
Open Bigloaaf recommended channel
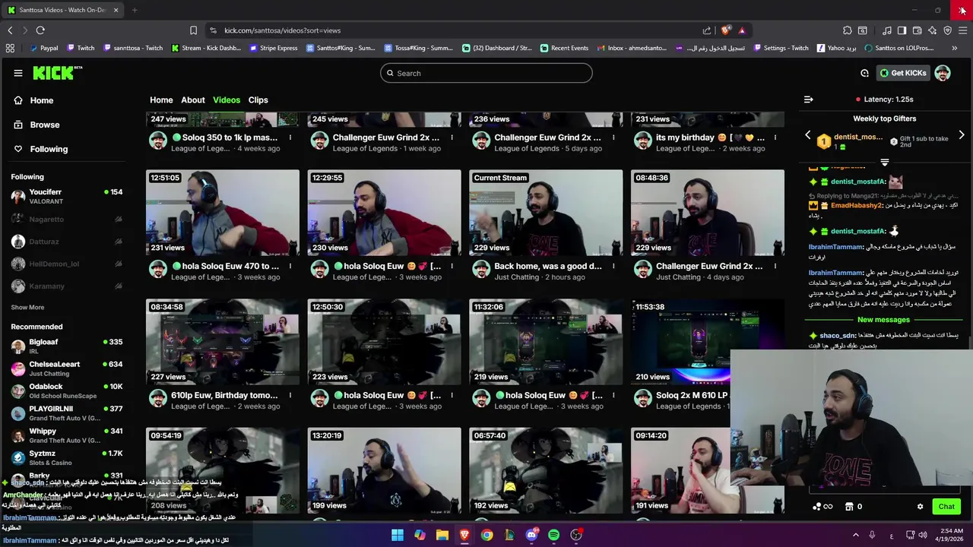67,346
